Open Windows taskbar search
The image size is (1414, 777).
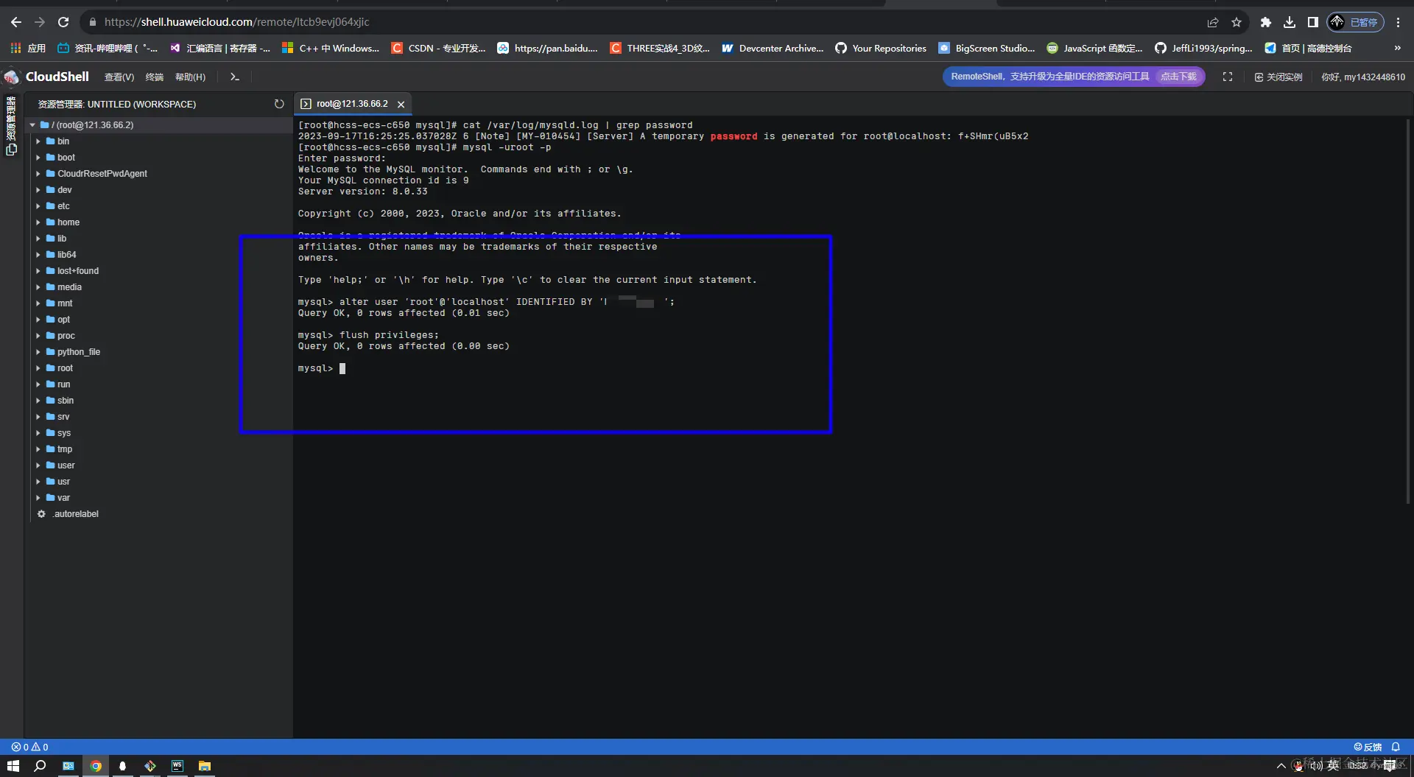(x=41, y=766)
